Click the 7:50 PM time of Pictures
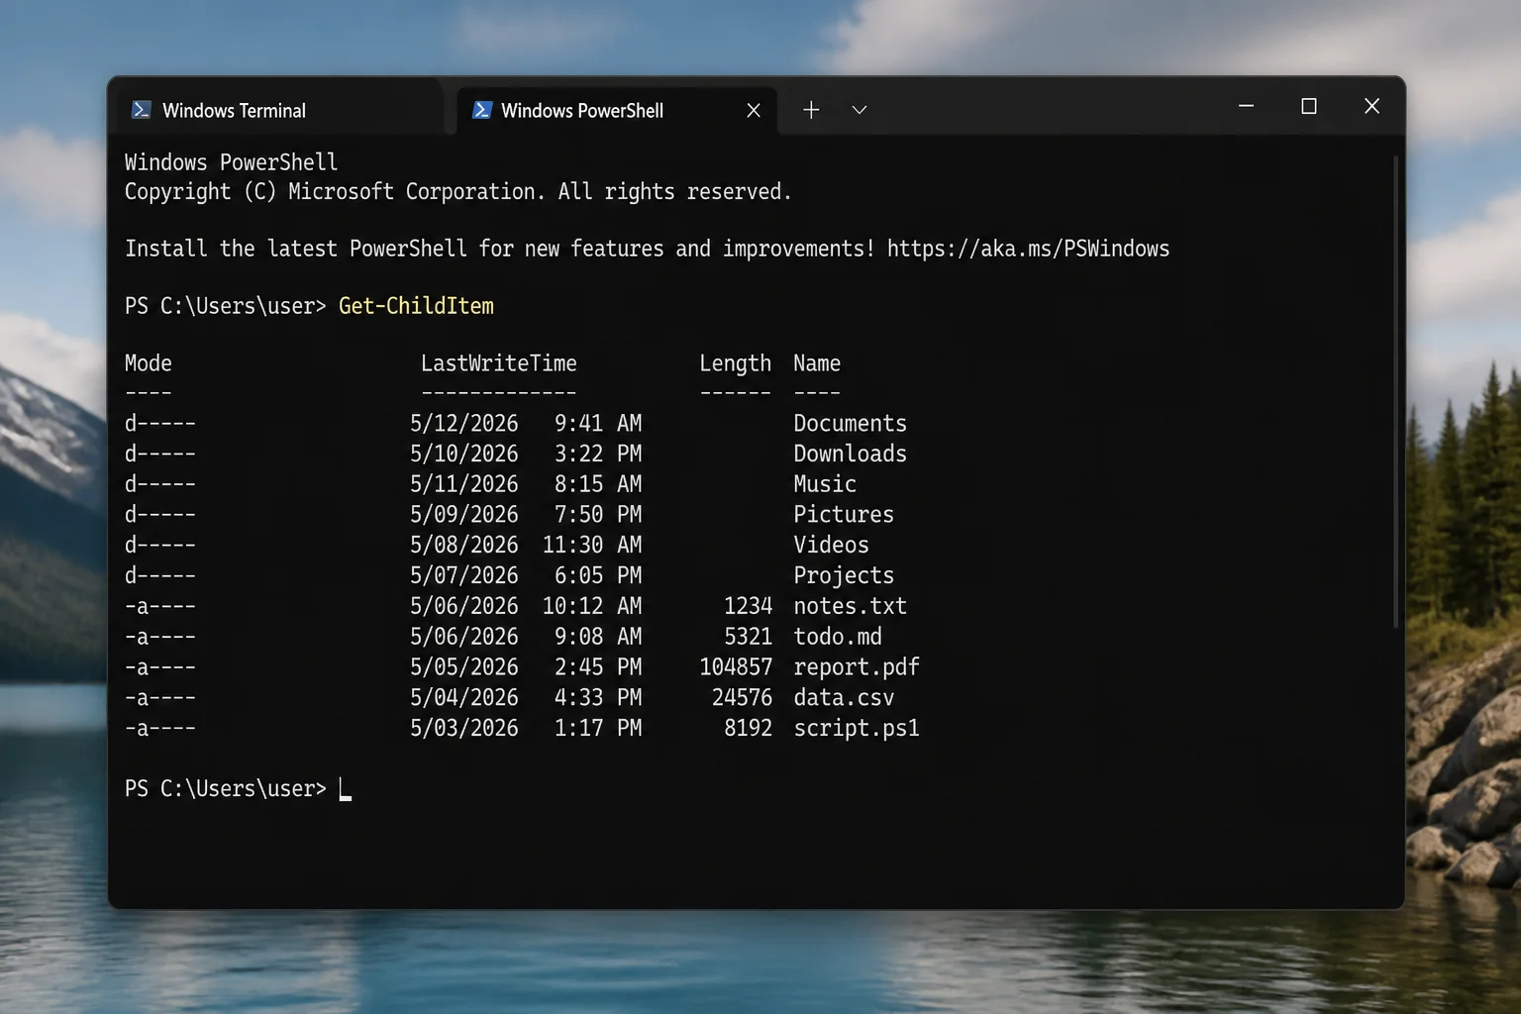Viewport: 1521px width, 1014px height. click(598, 515)
